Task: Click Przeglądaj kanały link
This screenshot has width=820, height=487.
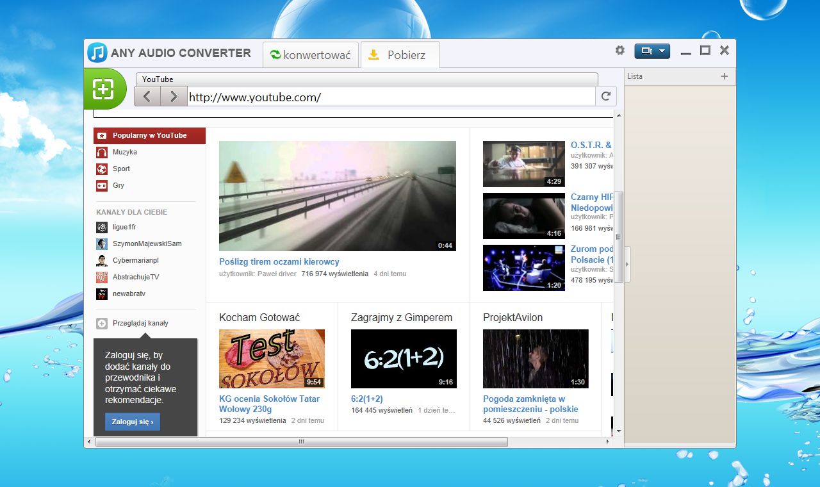Action: tap(140, 323)
